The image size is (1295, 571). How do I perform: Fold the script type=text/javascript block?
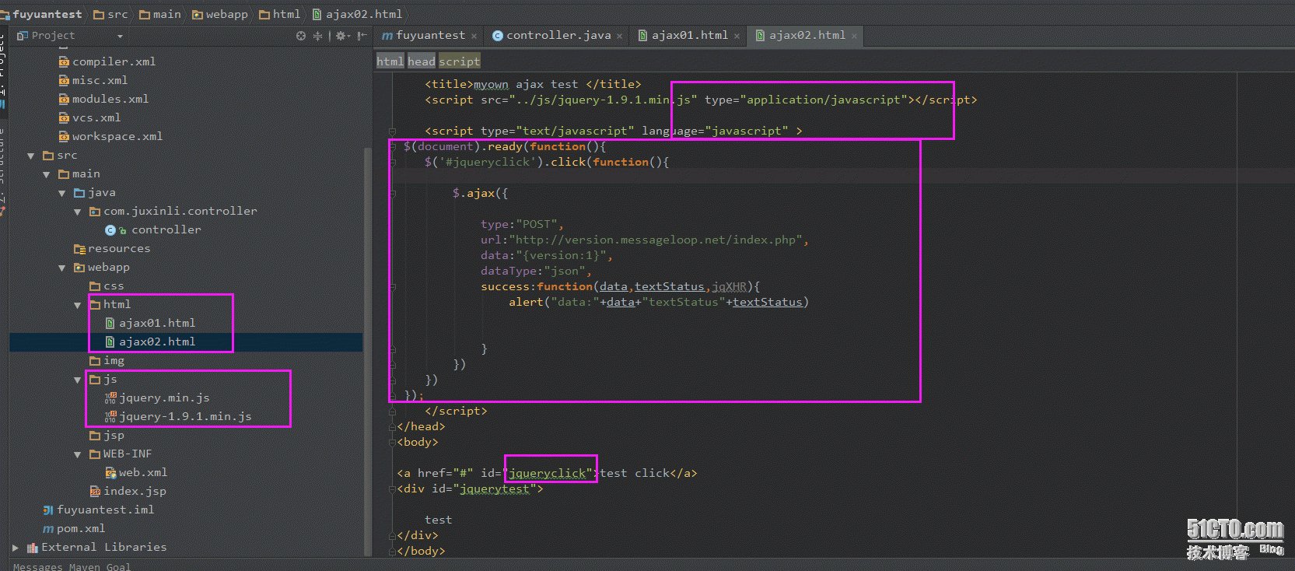coord(393,131)
